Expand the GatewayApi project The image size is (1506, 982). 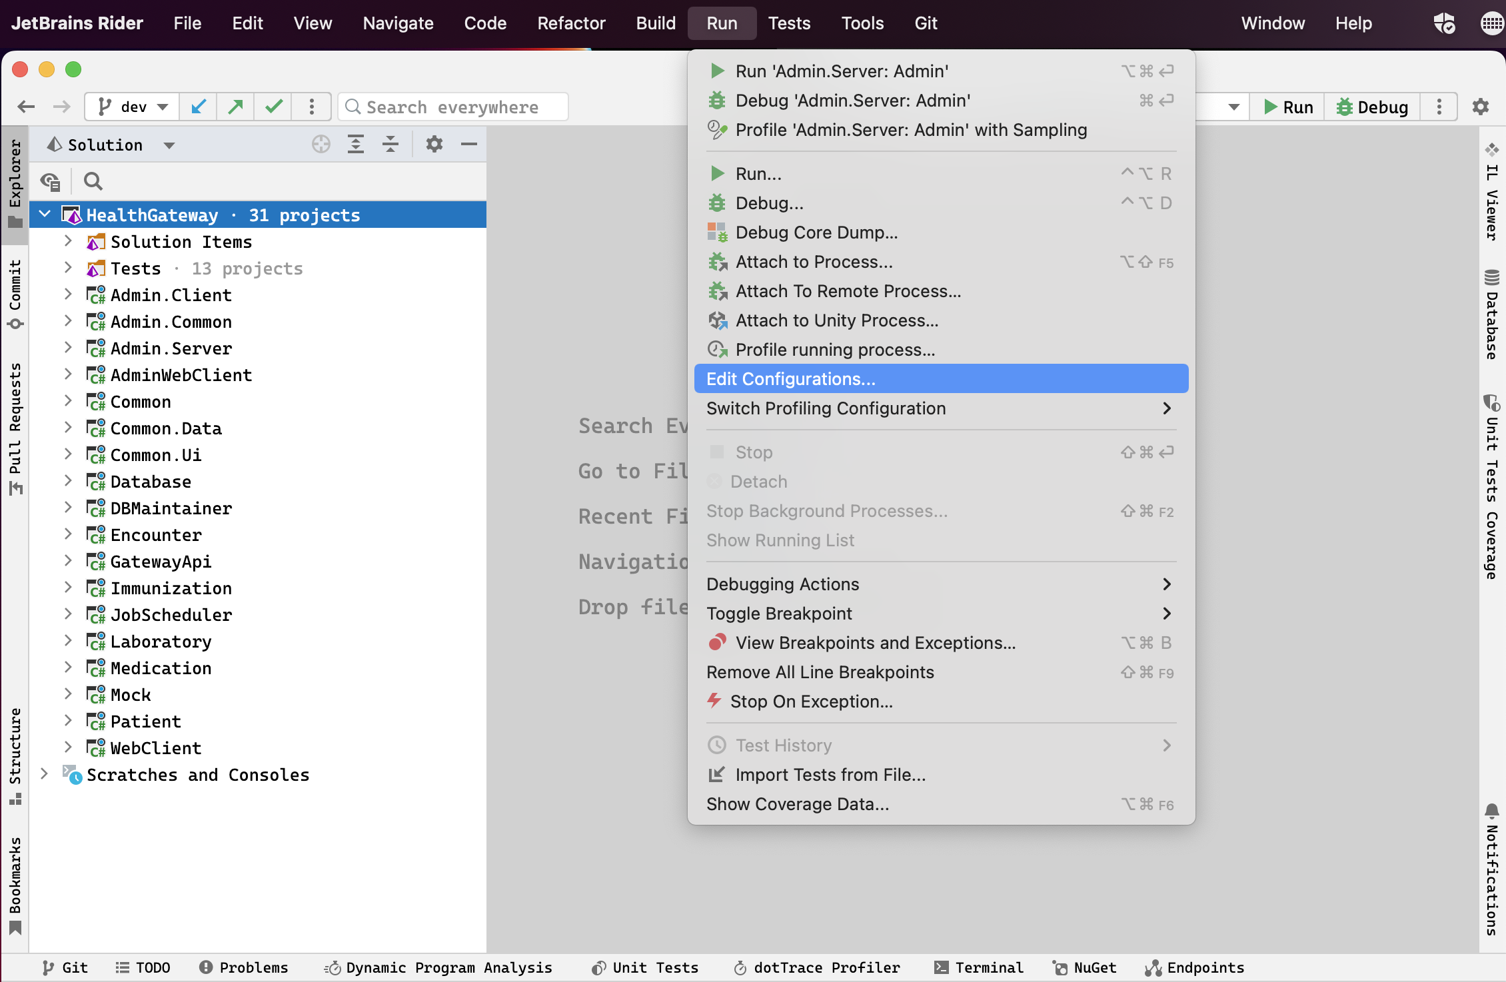68,561
